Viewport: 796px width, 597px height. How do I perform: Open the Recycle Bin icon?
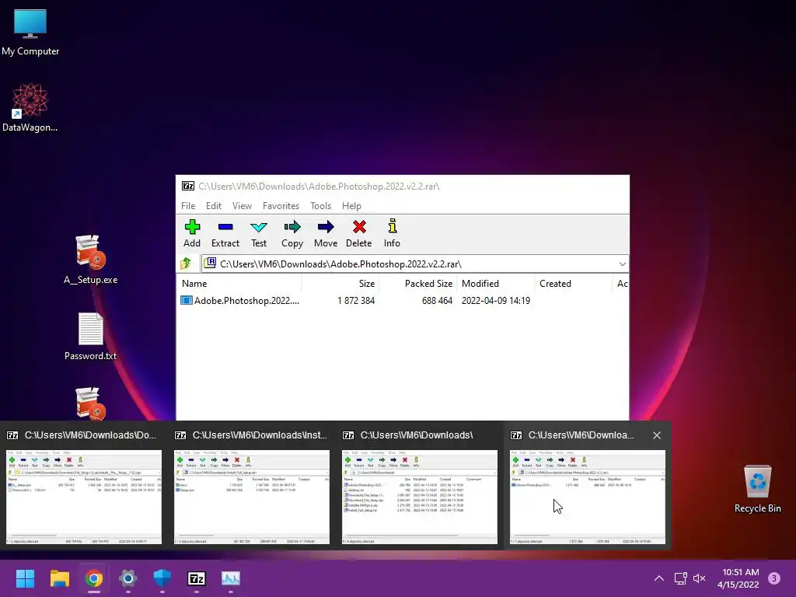click(757, 489)
